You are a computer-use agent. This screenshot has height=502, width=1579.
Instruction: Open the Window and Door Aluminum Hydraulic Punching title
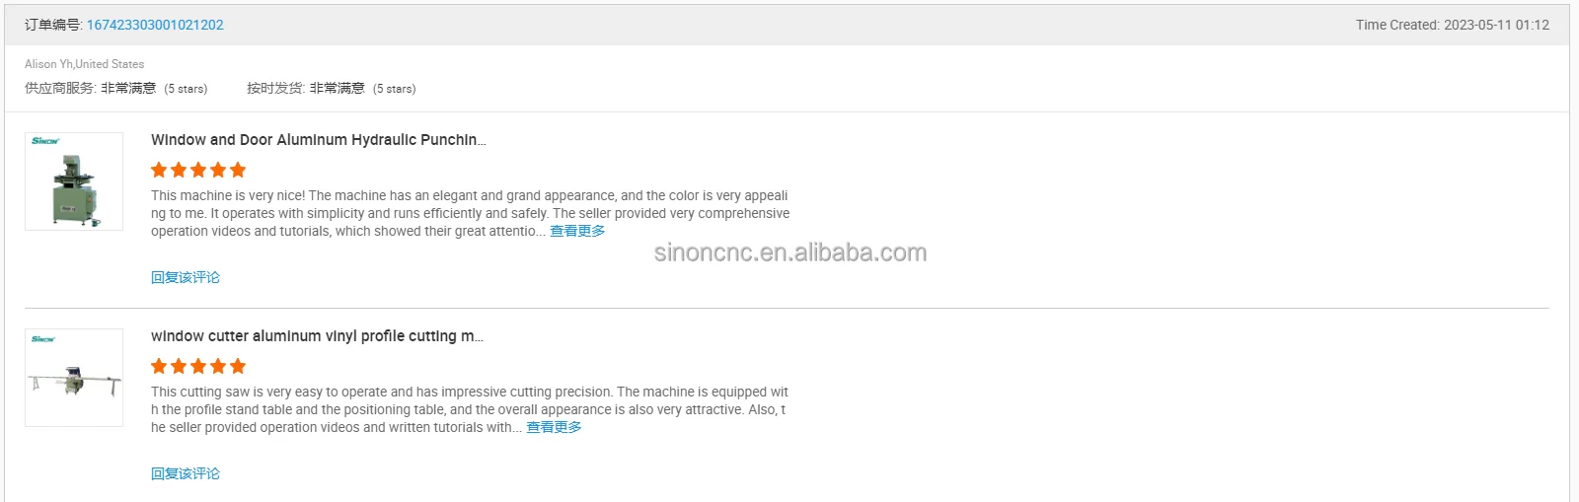(318, 140)
